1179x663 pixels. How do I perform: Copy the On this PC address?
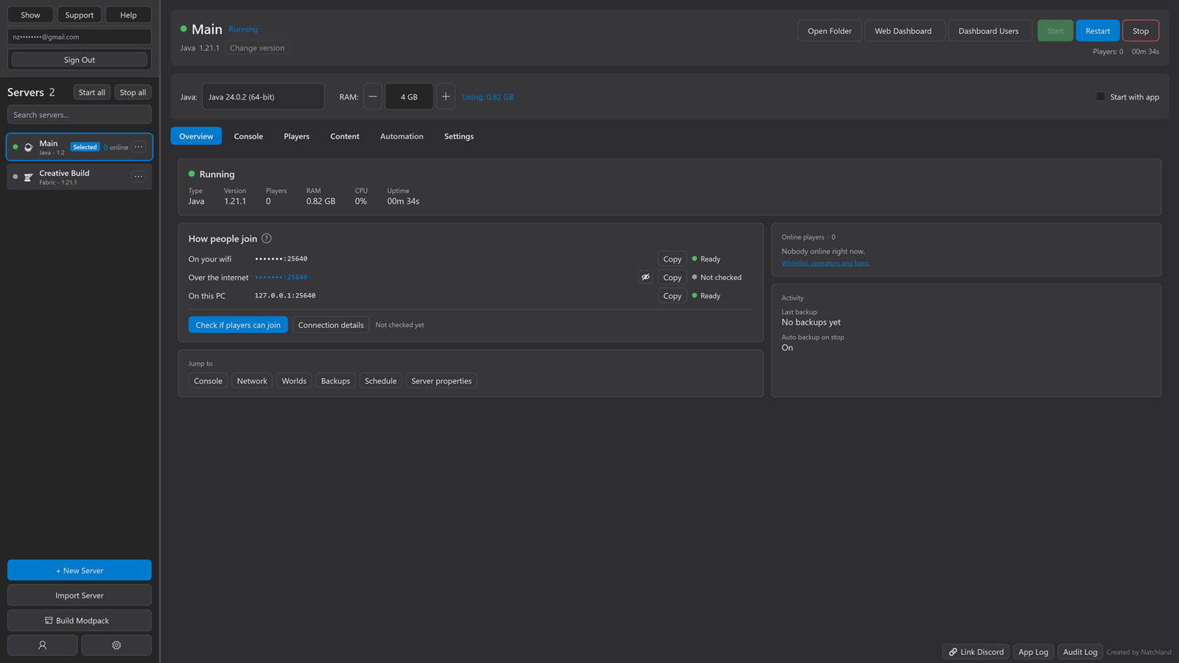point(672,295)
